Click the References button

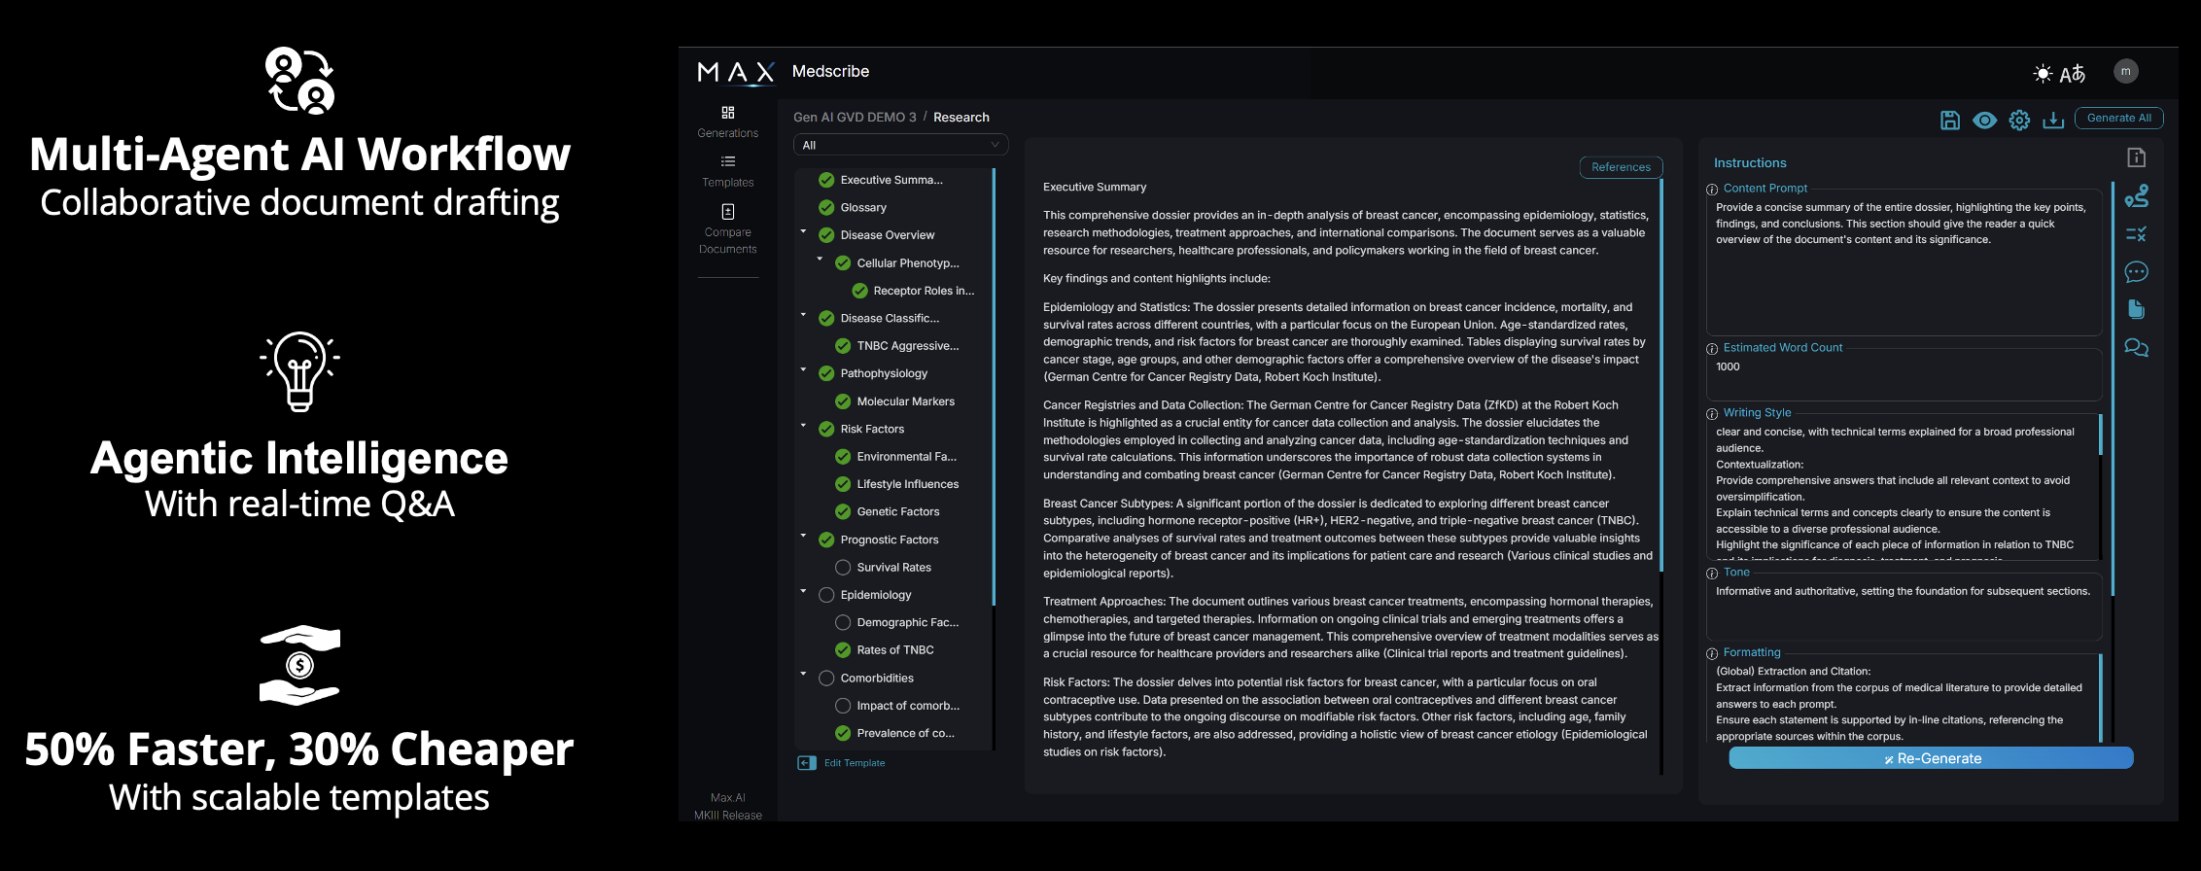[x=1621, y=167]
